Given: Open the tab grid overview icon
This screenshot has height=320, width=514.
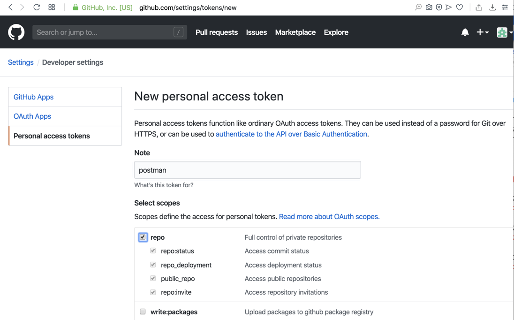Looking at the screenshot, I should point(52,8).
